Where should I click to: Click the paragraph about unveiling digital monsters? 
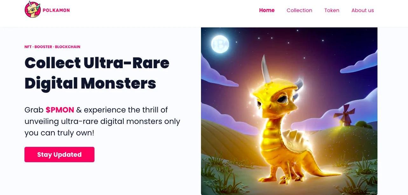click(x=102, y=121)
